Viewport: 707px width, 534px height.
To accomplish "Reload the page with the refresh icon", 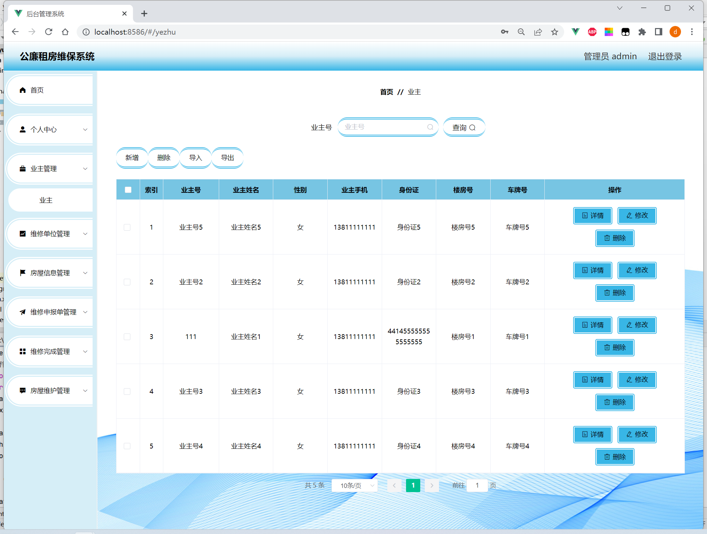I will coord(49,32).
